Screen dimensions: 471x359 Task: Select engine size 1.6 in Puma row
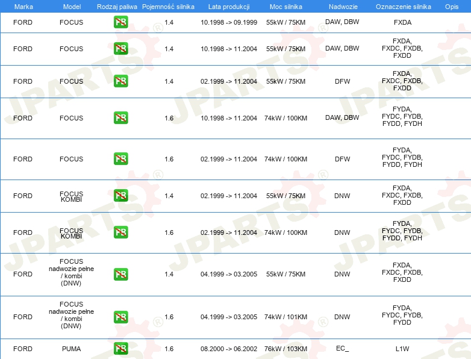[169, 349]
